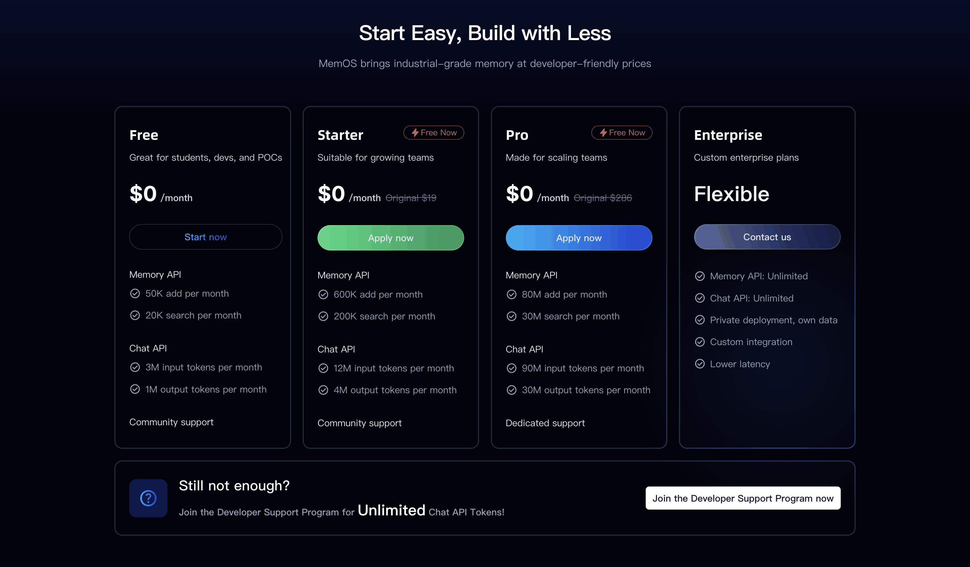Viewport: 970px width, 567px height.
Task: Click checkmark icon beside Private deployment
Action: click(700, 320)
